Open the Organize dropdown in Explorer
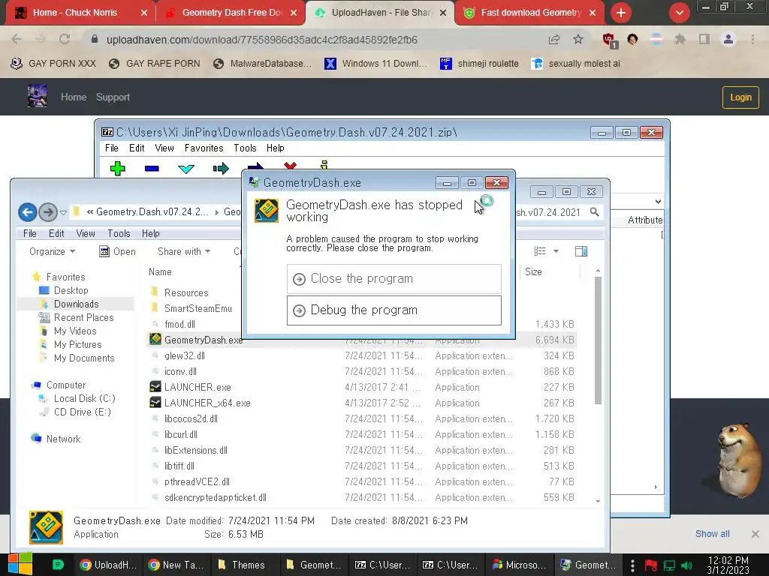This screenshot has height=576, width=769. 52,251
